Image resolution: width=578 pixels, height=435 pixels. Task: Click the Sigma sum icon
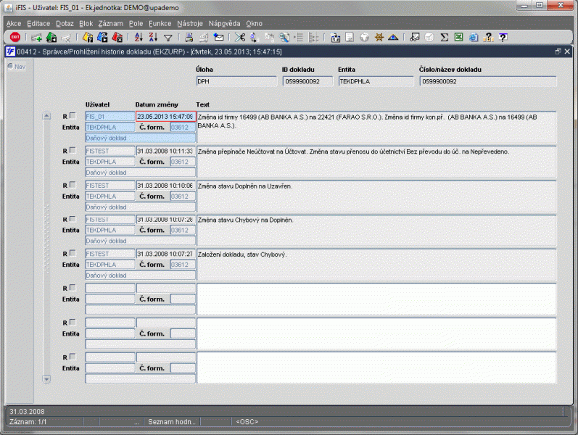[x=444, y=37]
